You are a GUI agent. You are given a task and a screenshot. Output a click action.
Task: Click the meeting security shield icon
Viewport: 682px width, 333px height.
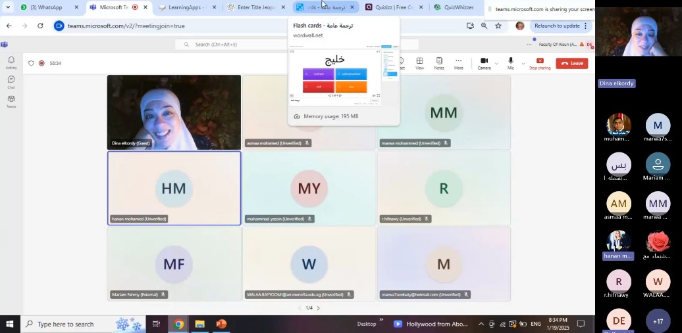tap(31, 63)
